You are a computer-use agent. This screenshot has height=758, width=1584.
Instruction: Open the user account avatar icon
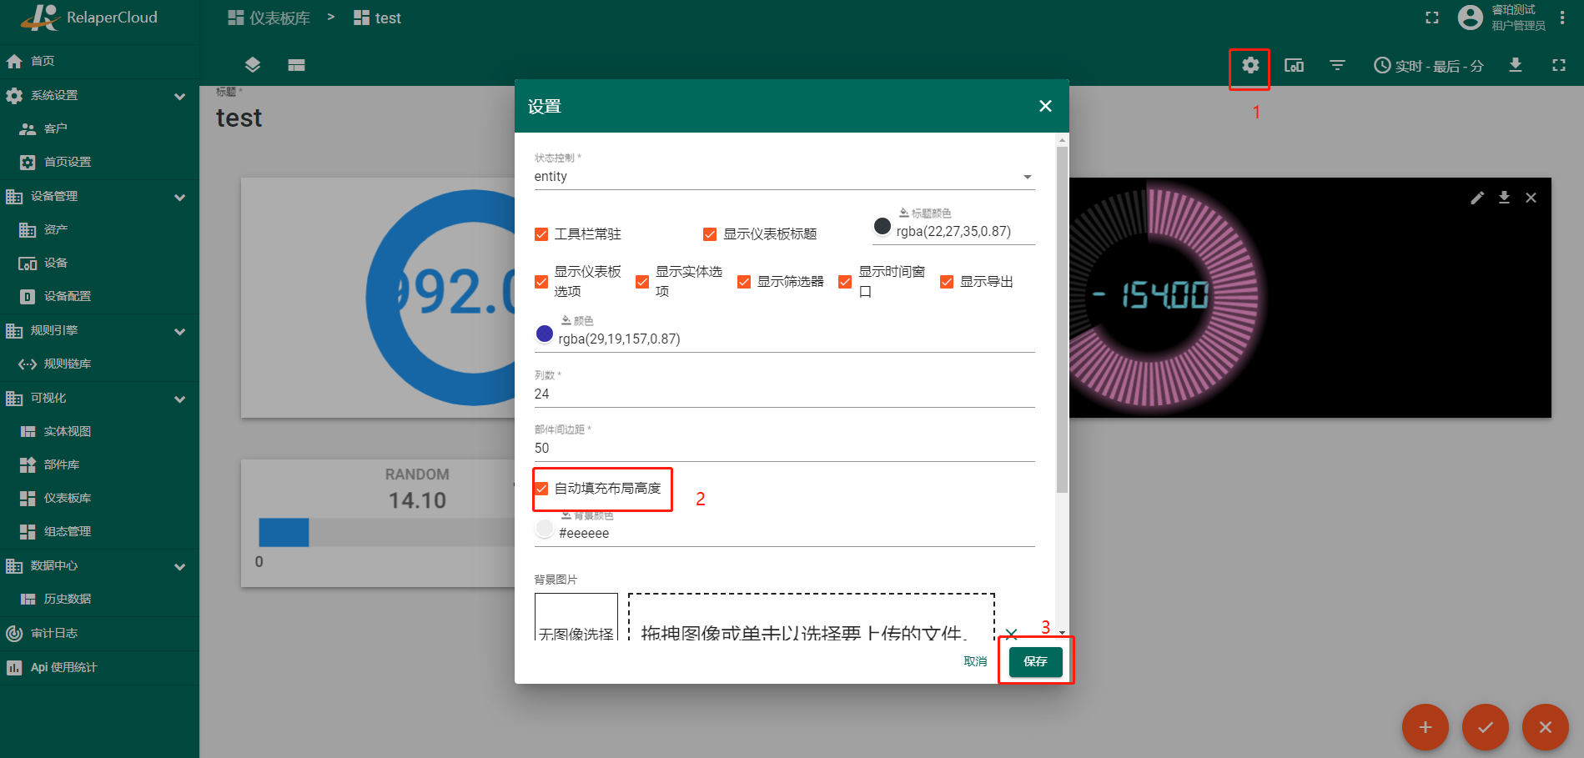[1470, 18]
